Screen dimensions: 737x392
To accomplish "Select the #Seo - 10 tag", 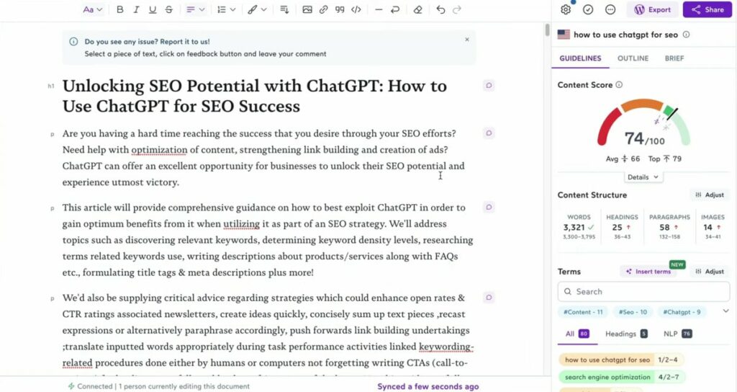I will (633, 312).
